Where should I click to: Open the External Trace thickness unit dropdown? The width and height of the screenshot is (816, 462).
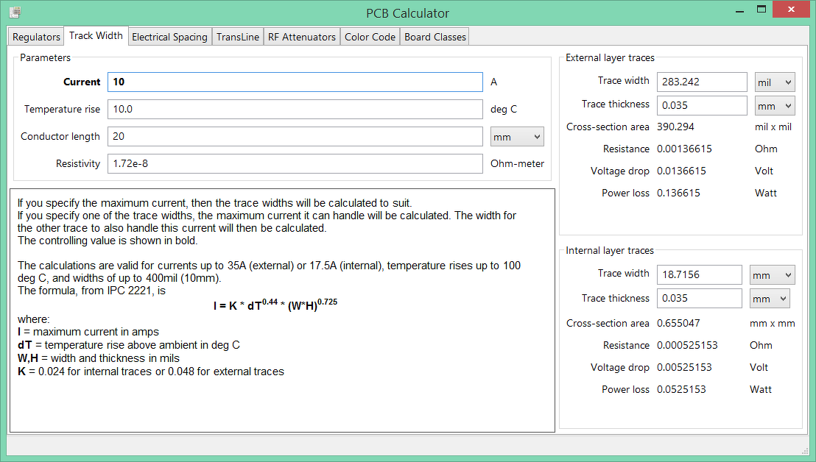click(x=775, y=105)
